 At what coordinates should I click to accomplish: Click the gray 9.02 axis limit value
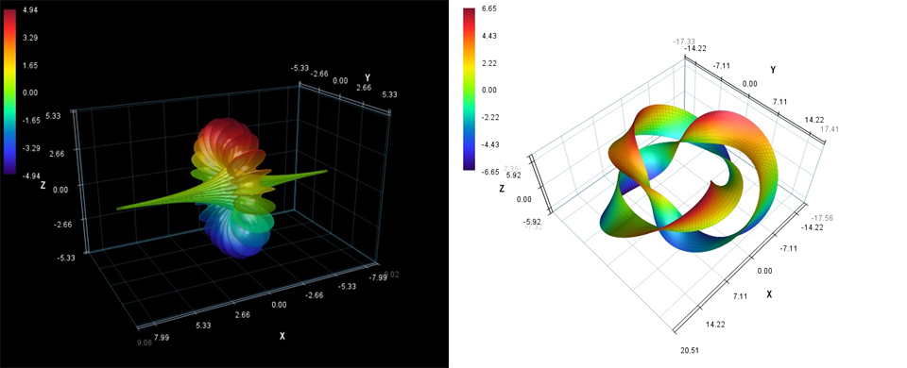coord(391,275)
